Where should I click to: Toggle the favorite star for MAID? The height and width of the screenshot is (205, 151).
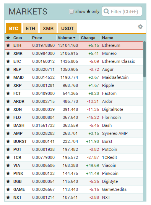tap(8, 77)
